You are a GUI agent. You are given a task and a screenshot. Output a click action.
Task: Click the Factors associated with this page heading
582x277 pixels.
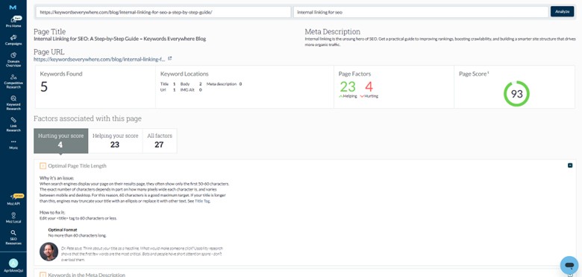tap(87, 119)
